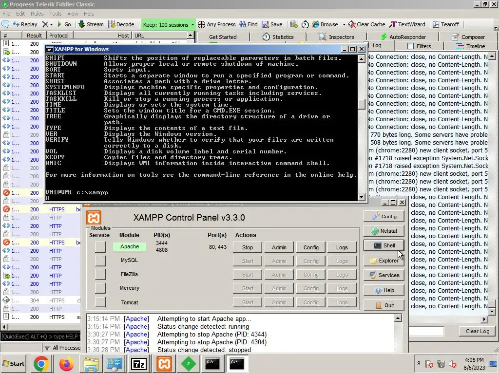The height and width of the screenshot is (374, 499).
Task: Open Apache Logs
Action: (342, 247)
